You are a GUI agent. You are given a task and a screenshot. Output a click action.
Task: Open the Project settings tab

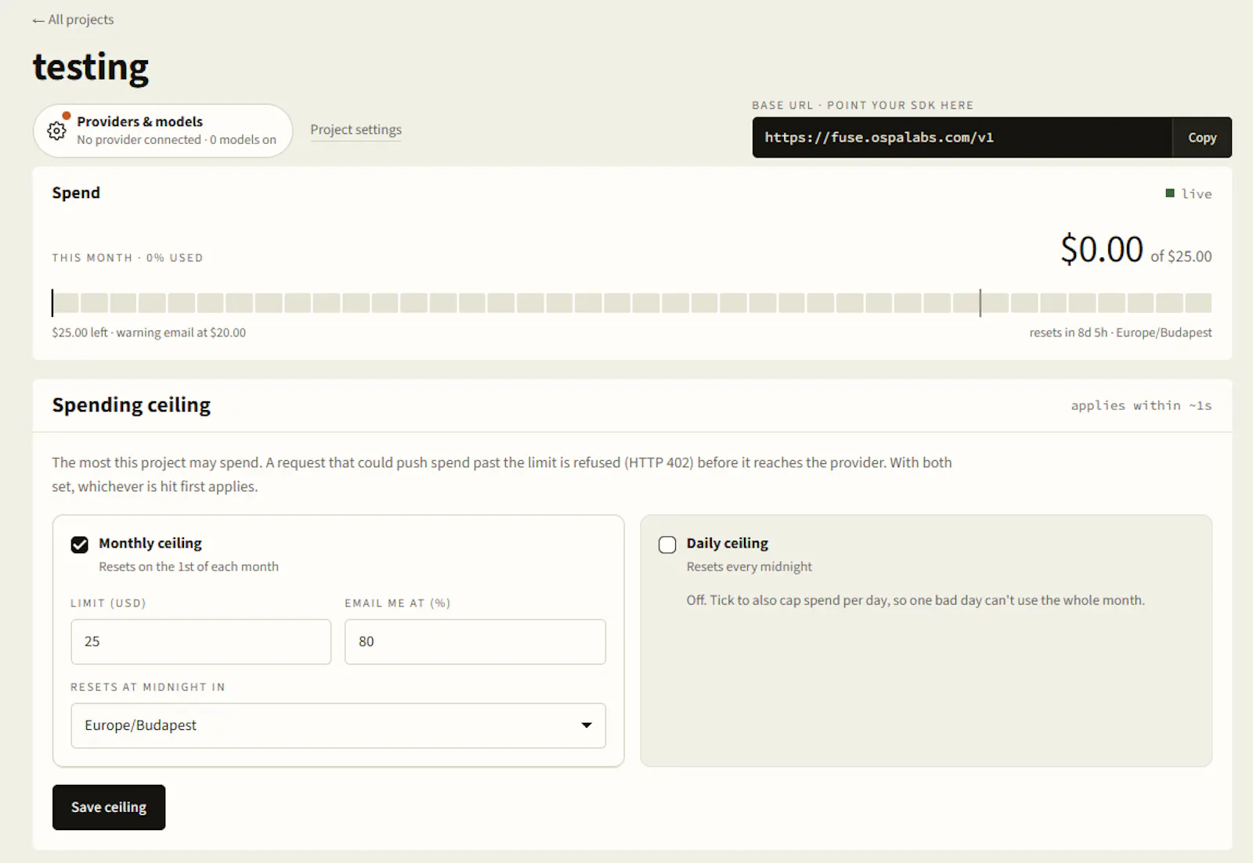[x=356, y=130]
